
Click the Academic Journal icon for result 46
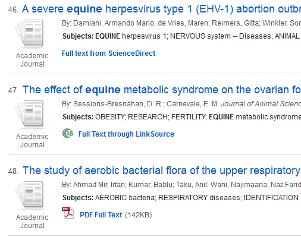pyautogui.click(x=29, y=33)
